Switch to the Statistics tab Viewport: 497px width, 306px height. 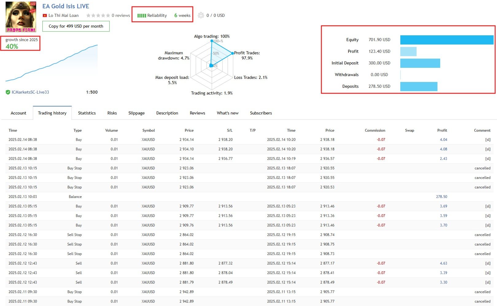(87, 113)
